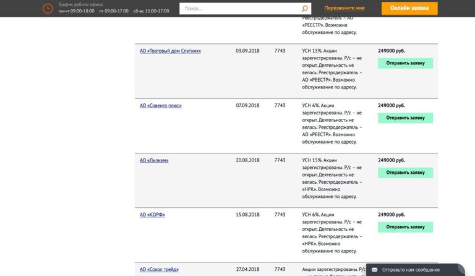This screenshot has width=475, height=276.
Task: Select date 07.09.2018 in Совенго row
Action: (x=247, y=105)
